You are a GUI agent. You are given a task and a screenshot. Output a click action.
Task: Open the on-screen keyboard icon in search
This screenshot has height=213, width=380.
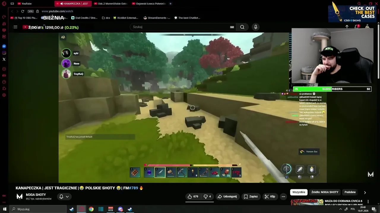coord(232,27)
